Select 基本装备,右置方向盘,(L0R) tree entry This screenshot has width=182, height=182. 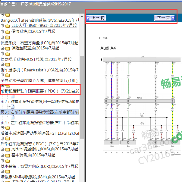coord(39,166)
